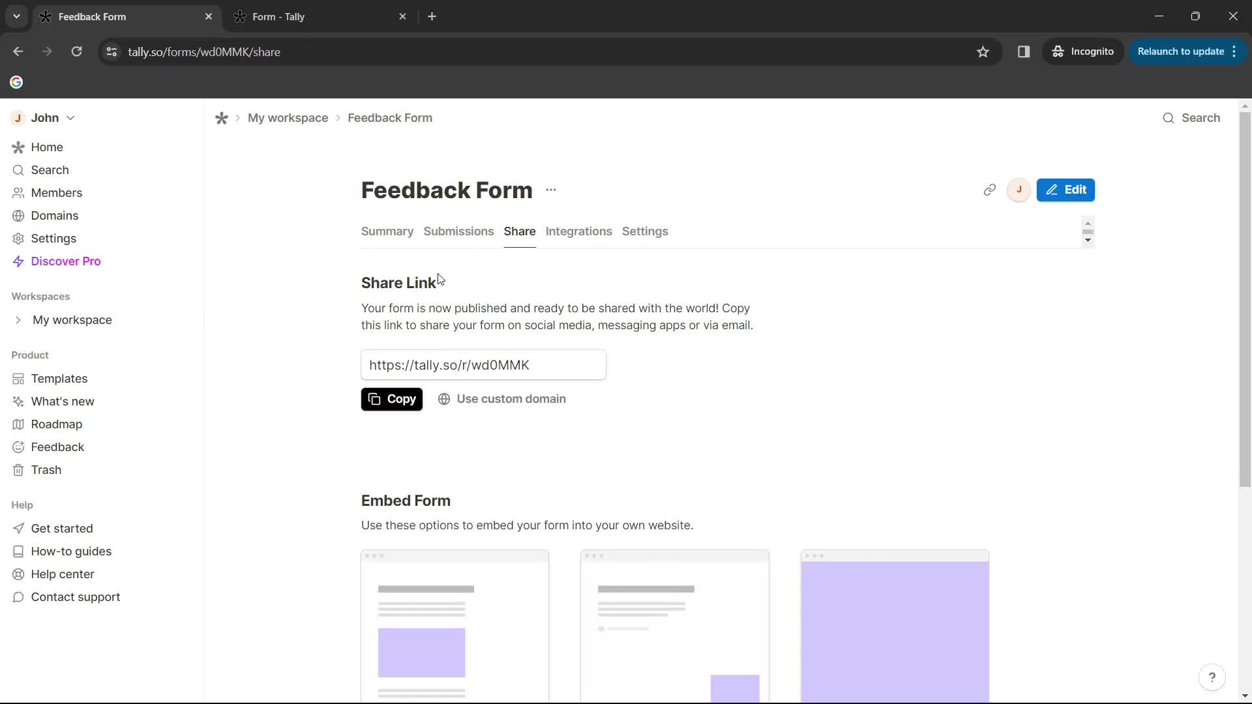The height and width of the screenshot is (704, 1252).
Task: Click the Search icon in sidebar
Action: [x=18, y=169]
